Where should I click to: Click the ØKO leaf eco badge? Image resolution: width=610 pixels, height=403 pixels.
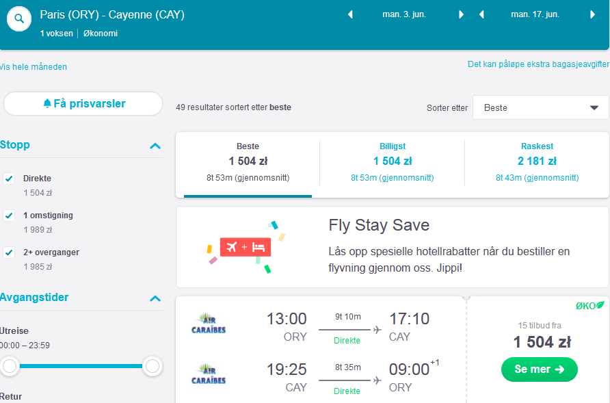[x=589, y=306]
